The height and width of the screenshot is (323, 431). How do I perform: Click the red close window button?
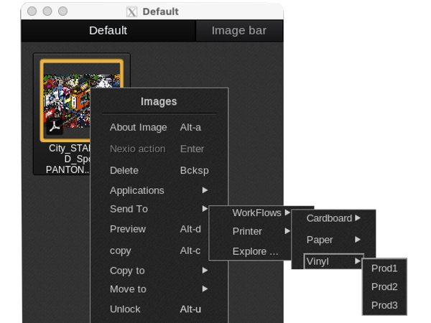32,11
